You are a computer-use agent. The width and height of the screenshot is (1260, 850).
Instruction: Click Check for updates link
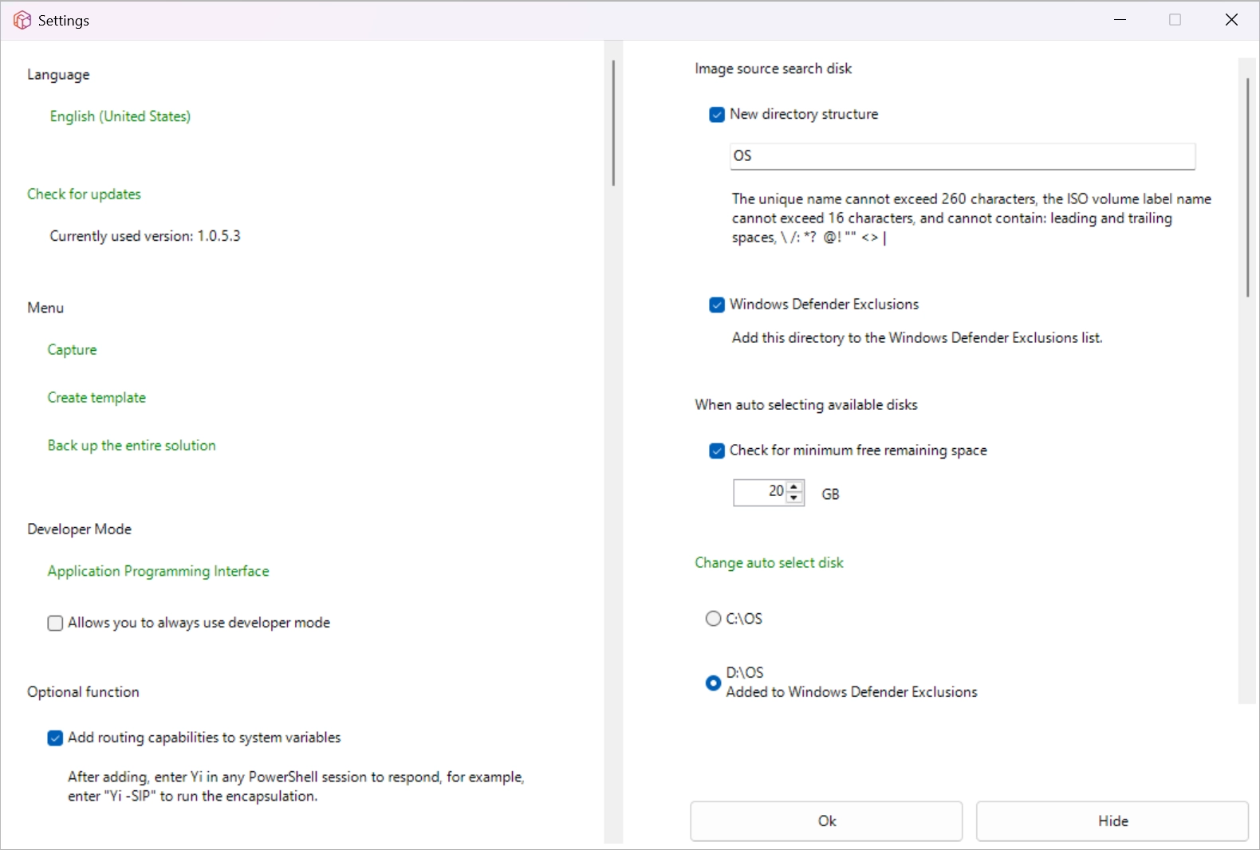(x=84, y=195)
